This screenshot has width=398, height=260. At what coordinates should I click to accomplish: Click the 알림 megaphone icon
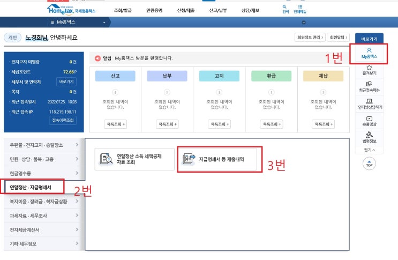click(x=97, y=58)
